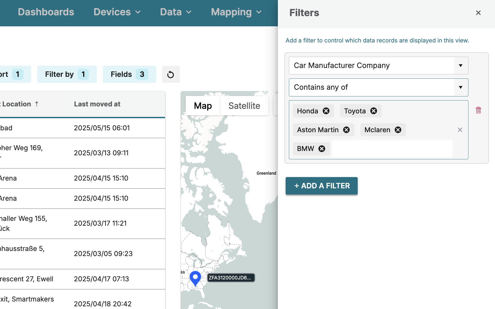Clear all selected manufacturer values
Screen dimensions: 495x309
click(x=460, y=130)
